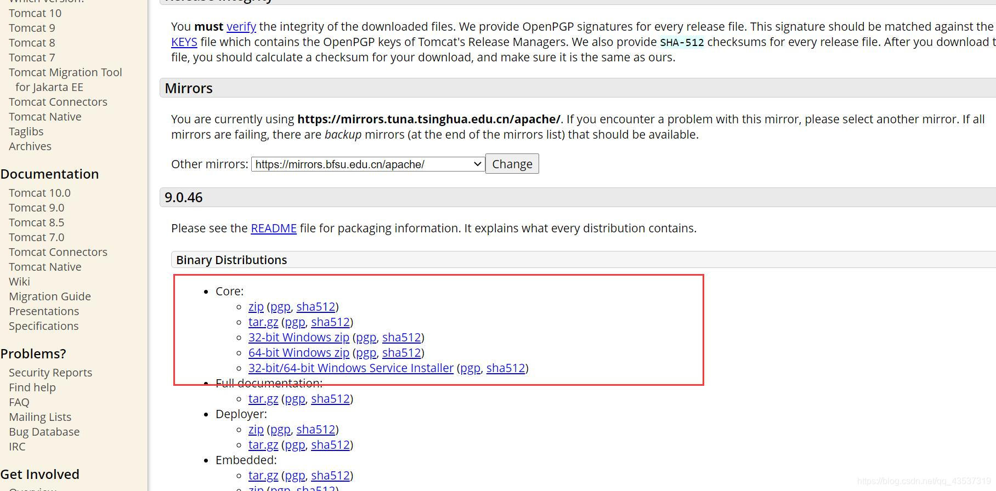This screenshot has height=491, width=996.
Task: Open the Migration Guide link
Action: [50, 296]
